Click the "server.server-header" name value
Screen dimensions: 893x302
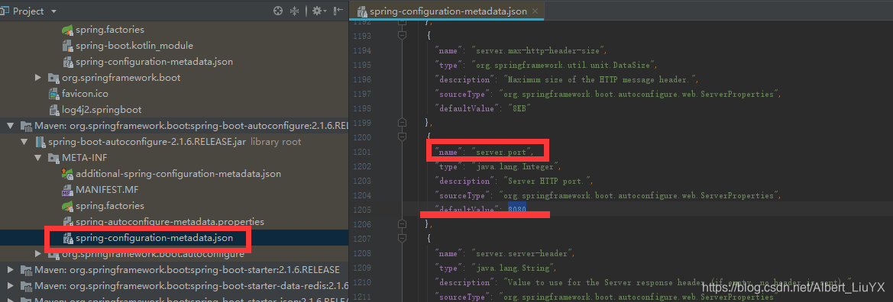coord(522,253)
